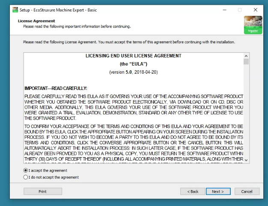This screenshot has width=268, height=206.
Task: Click the '(the "EULA")' line
Action: (133, 64)
